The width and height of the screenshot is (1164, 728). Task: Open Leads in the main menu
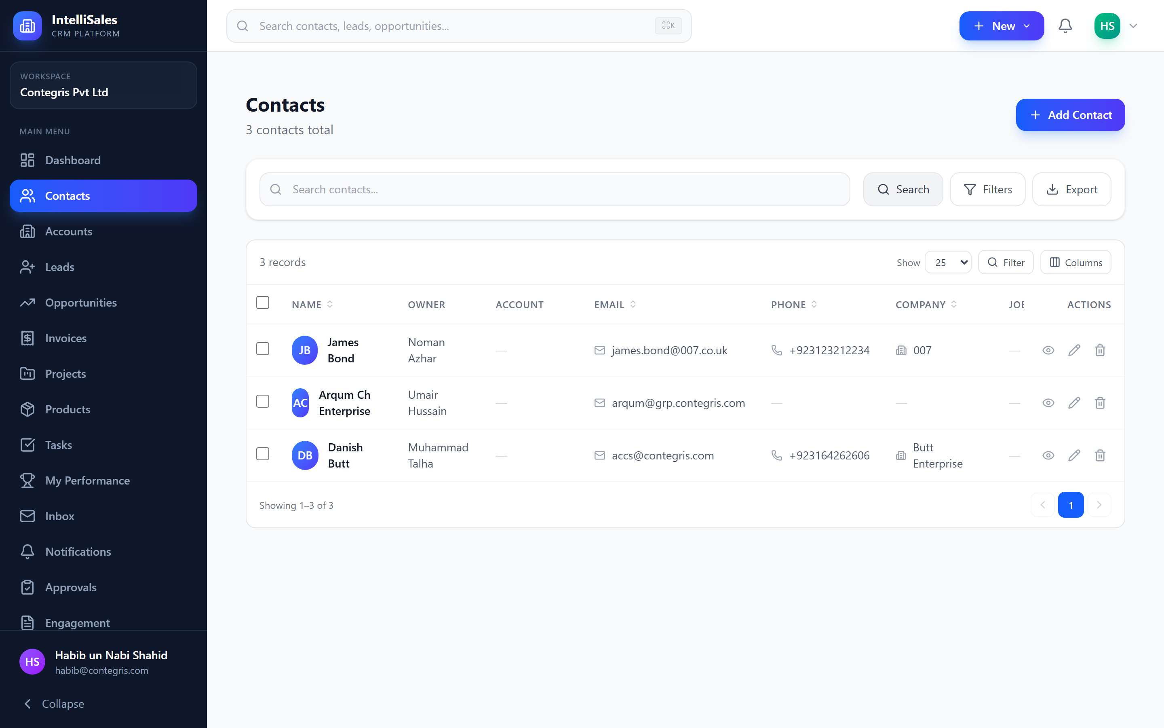tap(103, 267)
